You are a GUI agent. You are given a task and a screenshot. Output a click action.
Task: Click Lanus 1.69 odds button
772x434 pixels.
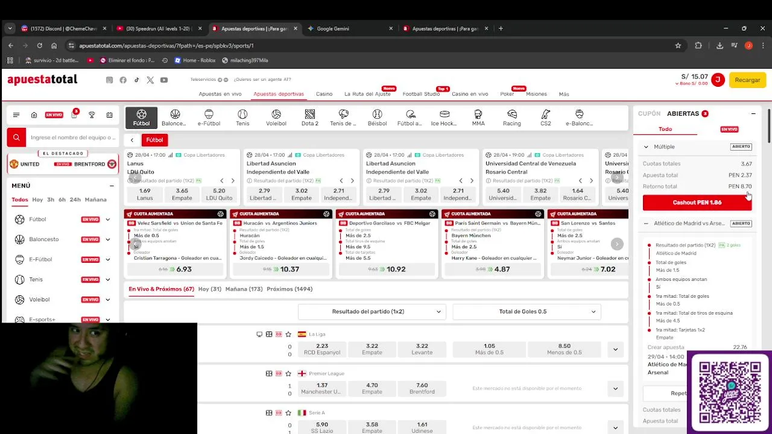pos(145,194)
